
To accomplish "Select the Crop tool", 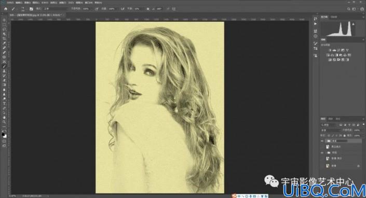I will [x=4, y=38].
